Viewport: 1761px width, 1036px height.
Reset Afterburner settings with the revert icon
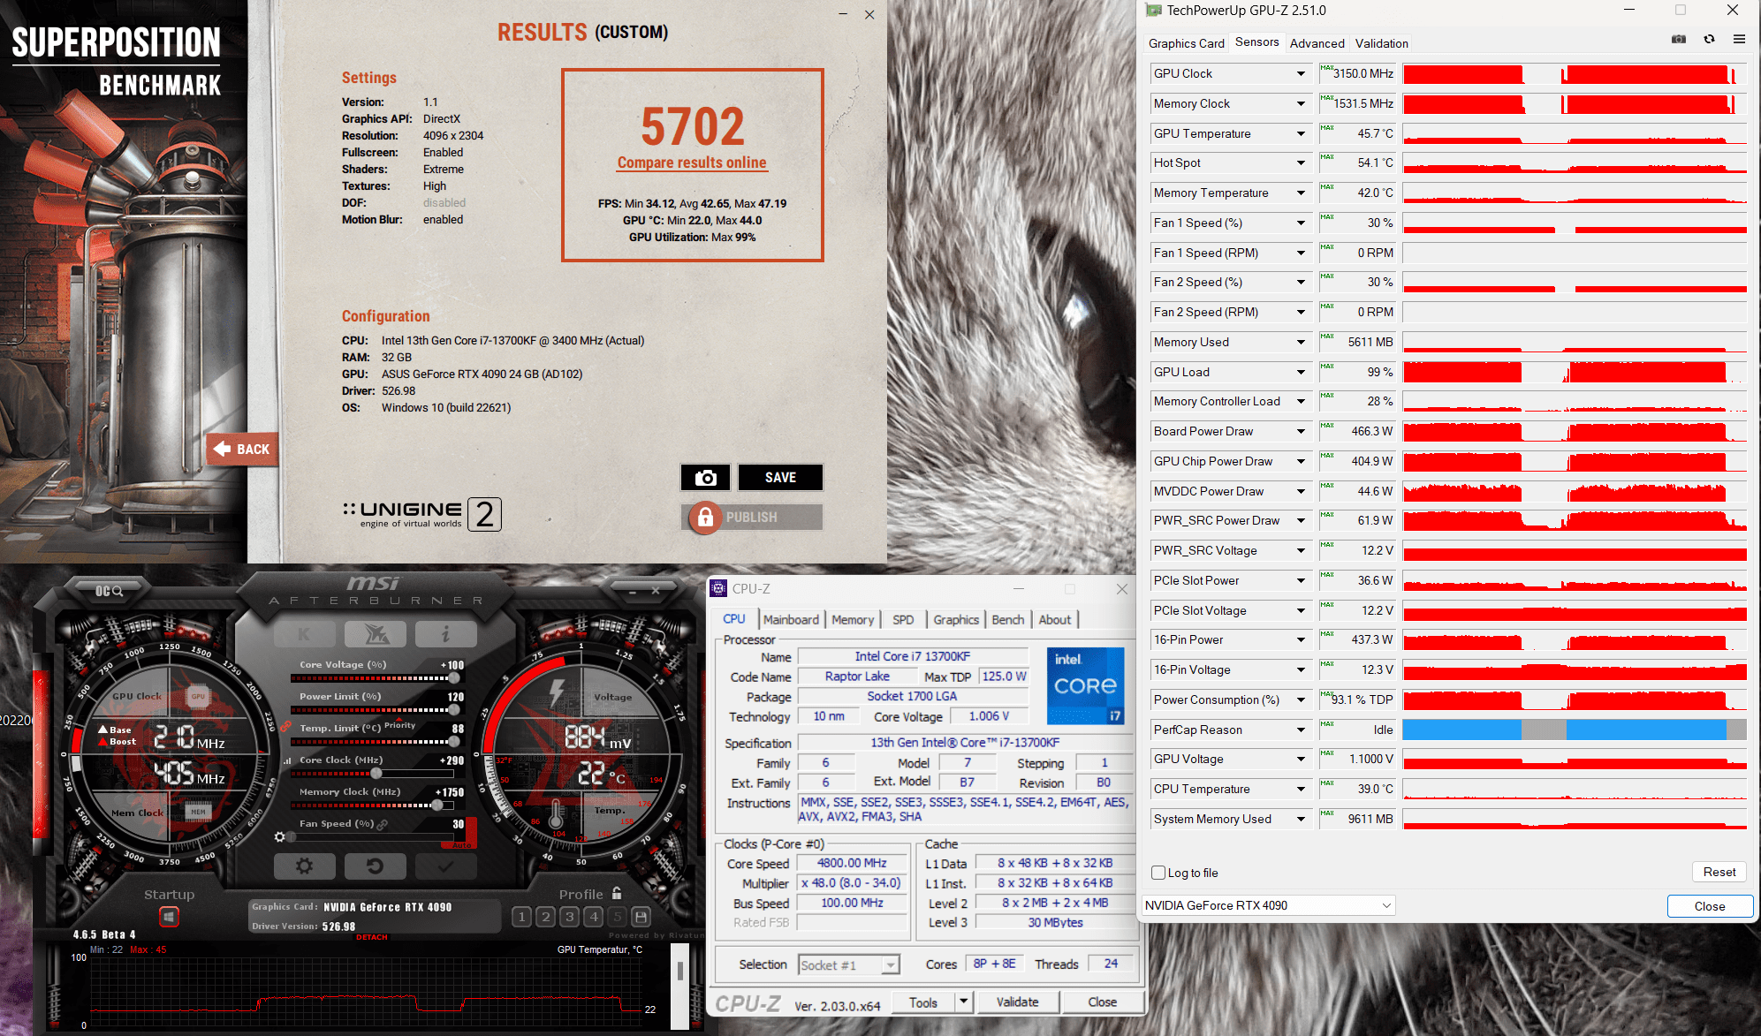tap(375, 866)
